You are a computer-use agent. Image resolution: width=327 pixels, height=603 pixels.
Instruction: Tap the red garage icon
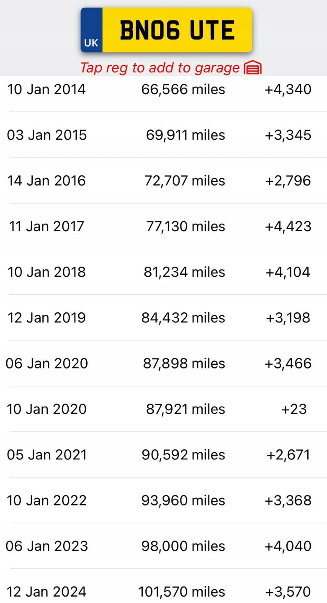click(252, 67)
